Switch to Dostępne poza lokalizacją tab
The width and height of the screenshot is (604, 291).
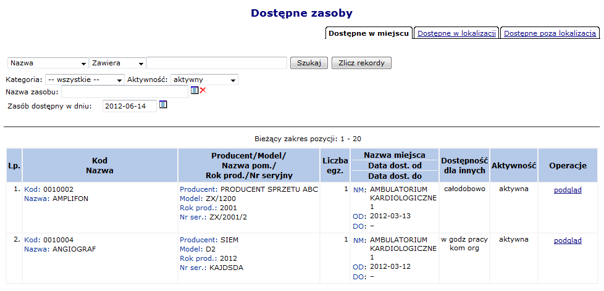click(x=550, y=33)
